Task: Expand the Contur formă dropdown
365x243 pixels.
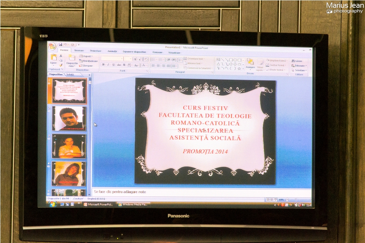Action: [x=276, y=65]
